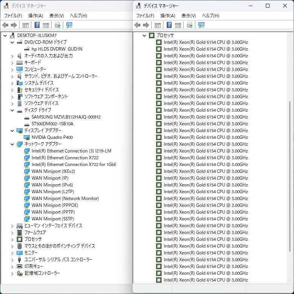
Task: Click the update driver icon in left window toolbar
Action: (57, 25)
